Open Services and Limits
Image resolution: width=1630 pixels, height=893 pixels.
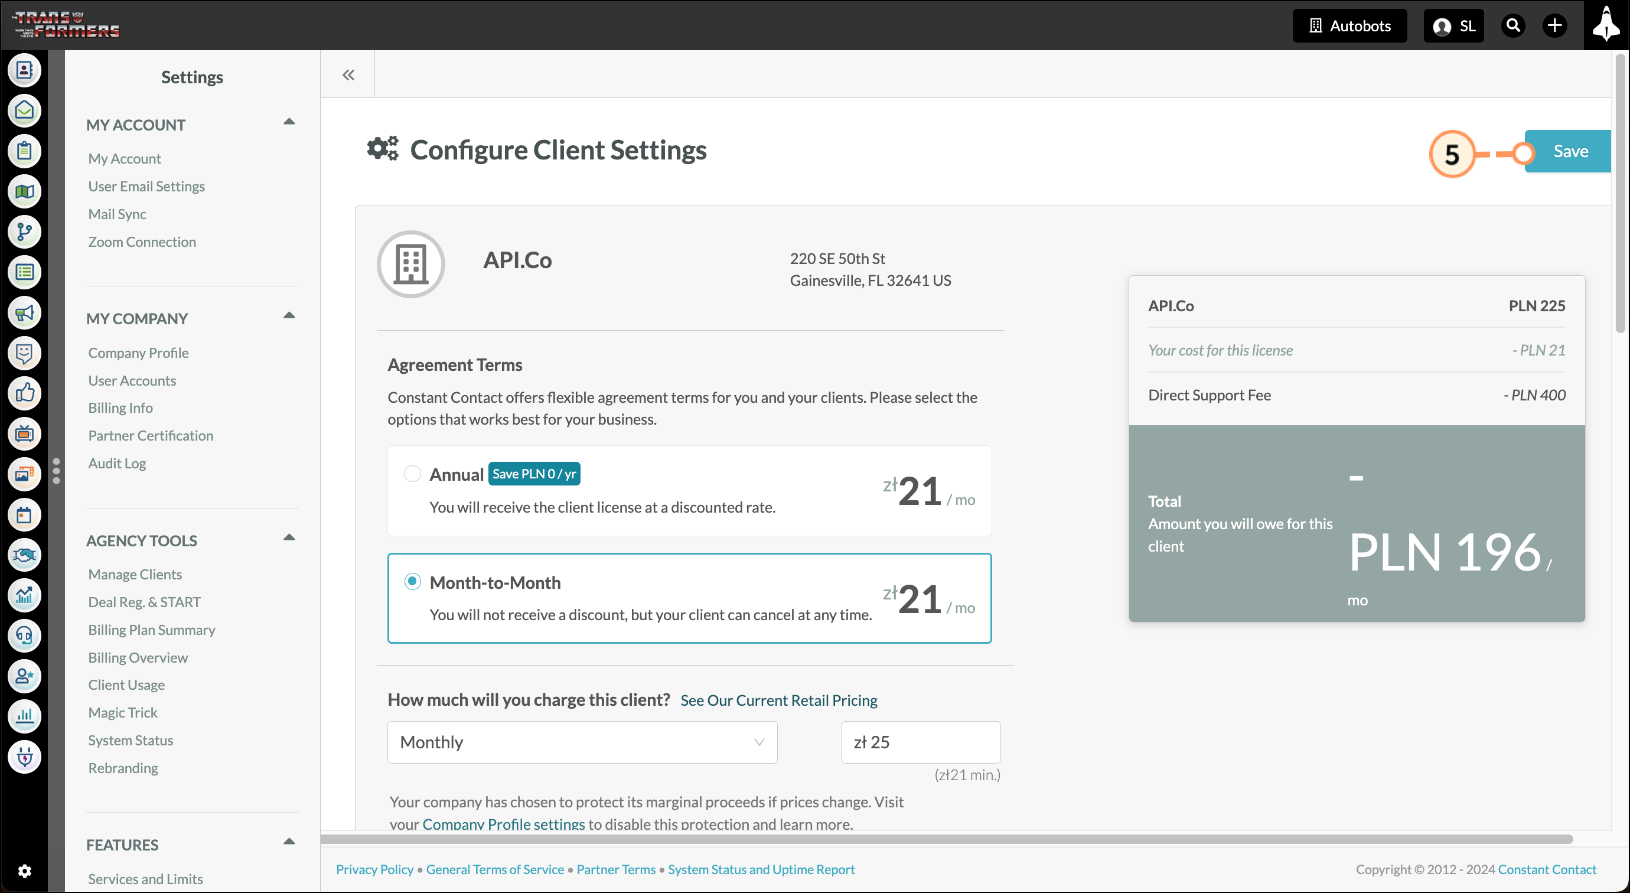(145, 879)
